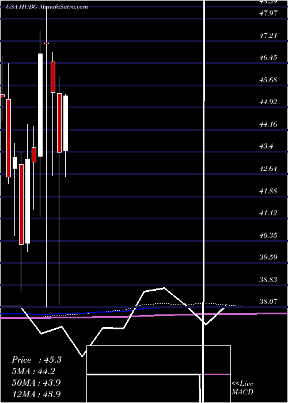Click the 47.97 price axis label
This screenshot has height=403, width=288.
268,13
